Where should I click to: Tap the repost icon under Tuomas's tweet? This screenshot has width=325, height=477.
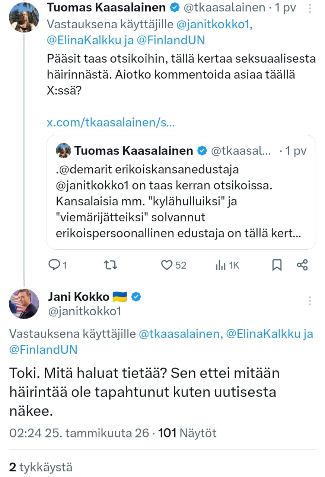111,265
